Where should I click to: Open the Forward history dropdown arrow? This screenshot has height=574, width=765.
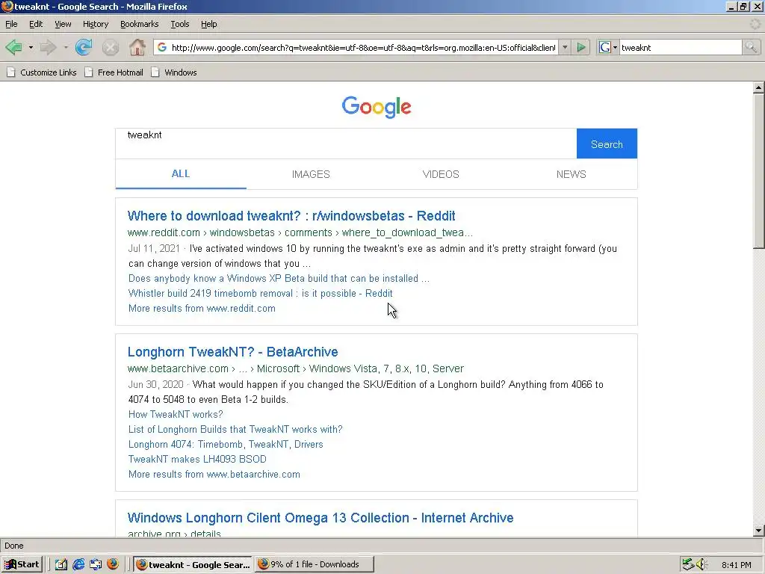(66, 47)
